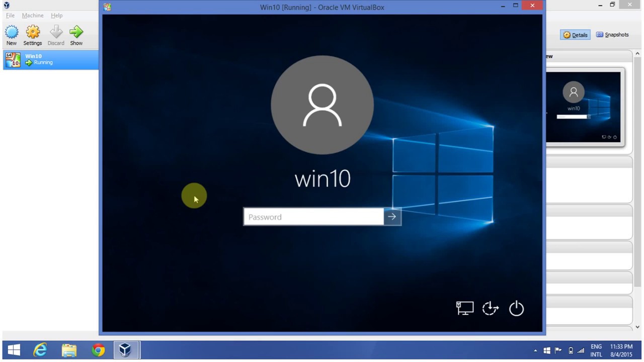The width and height of the screenshot is (644, 362).
Task: Switch to the Snapshots view button
Action: click(x=612, y=35)
